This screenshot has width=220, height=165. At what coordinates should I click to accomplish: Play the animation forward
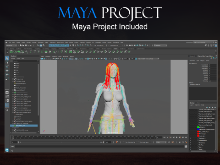tap(177, 137)
